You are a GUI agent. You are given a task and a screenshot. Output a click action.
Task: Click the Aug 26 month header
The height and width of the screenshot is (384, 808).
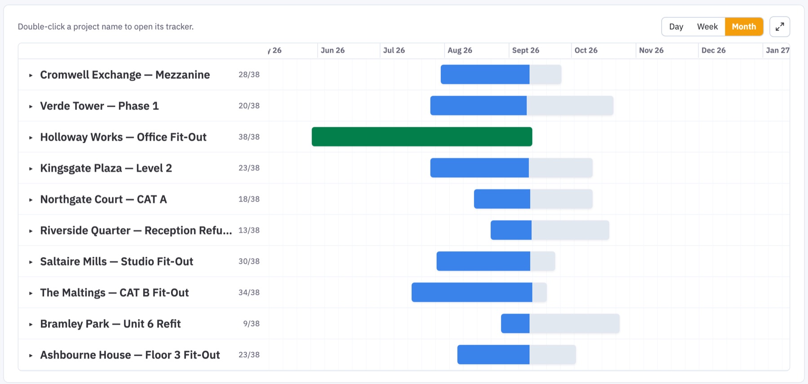point(460,50)
